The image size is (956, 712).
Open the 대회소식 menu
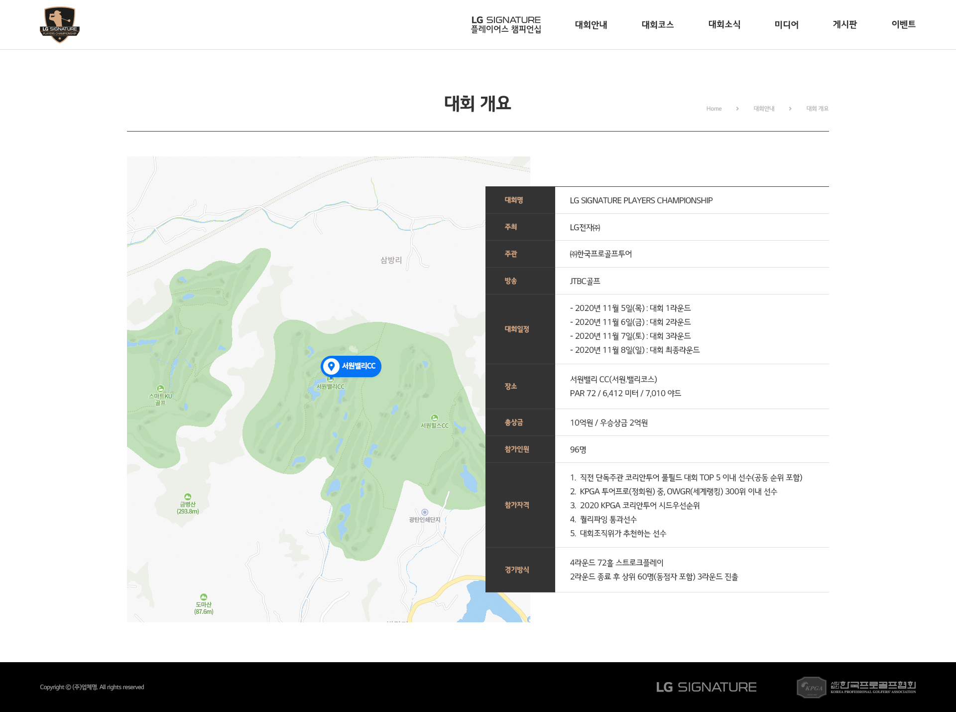click(x=724, y=24)
